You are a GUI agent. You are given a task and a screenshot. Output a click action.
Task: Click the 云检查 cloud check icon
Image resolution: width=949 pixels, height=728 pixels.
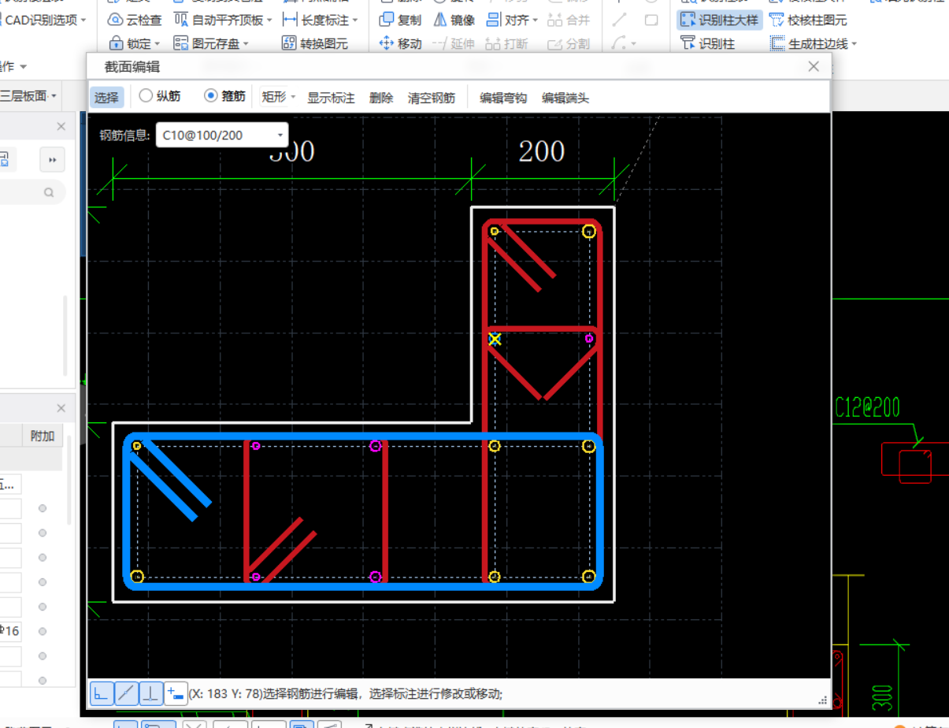115,20
